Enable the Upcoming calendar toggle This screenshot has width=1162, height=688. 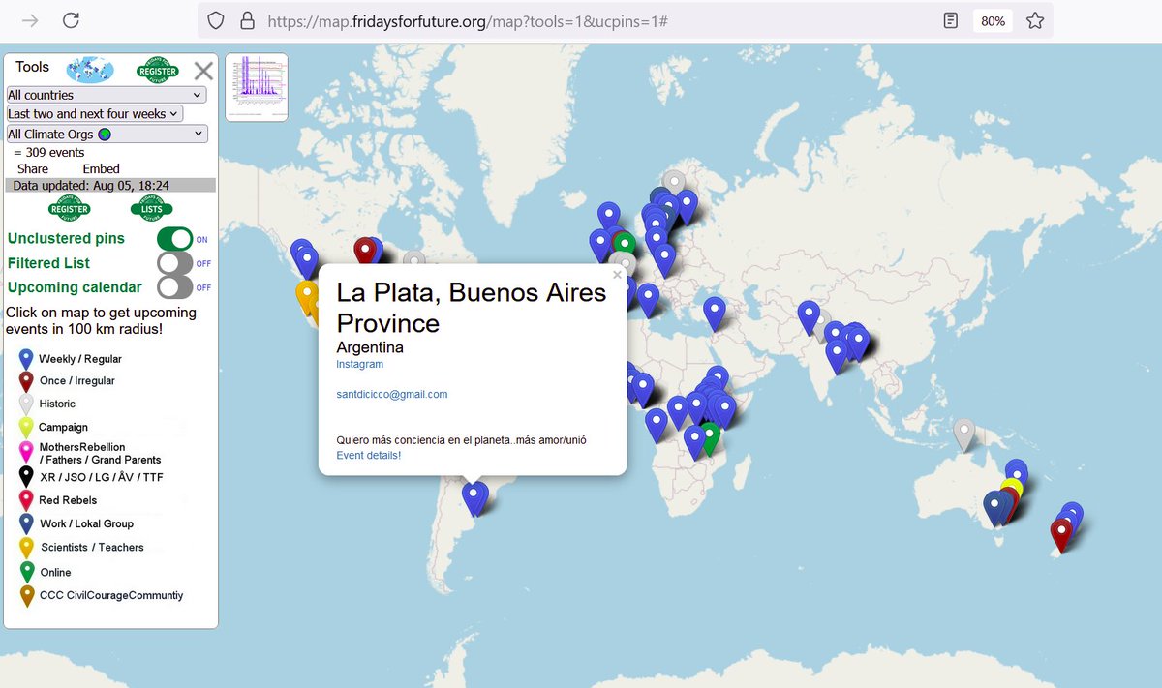pos(175,287)
